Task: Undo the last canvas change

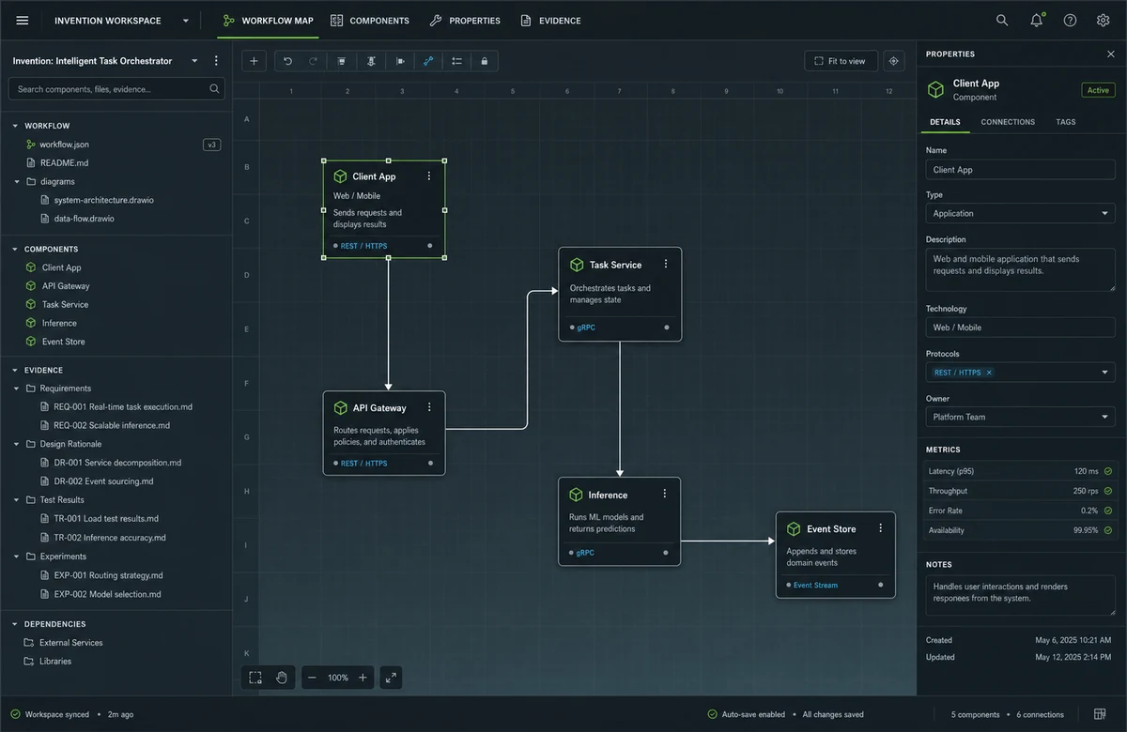Action: (287, 61)
